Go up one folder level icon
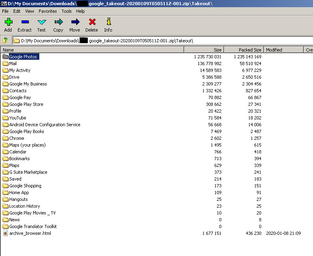 [5, 40]
